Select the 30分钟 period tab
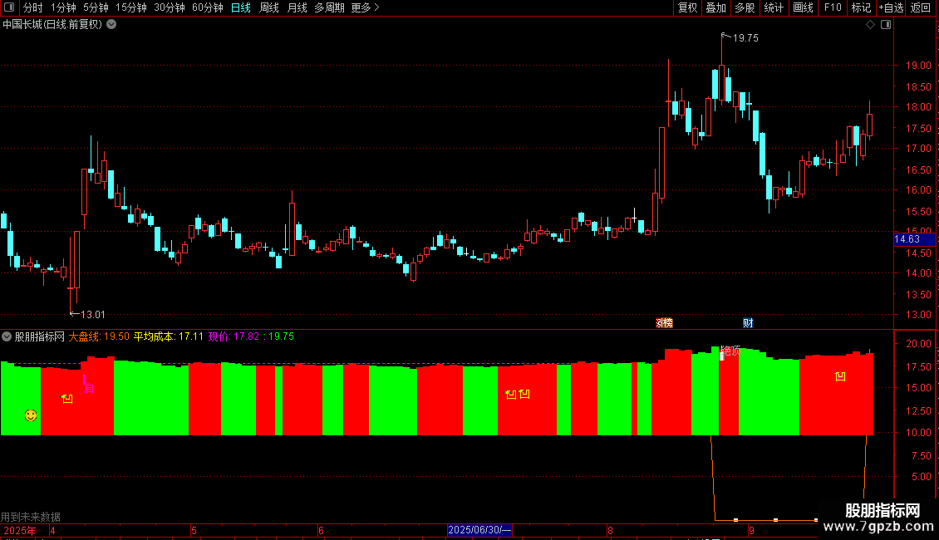 click(x=169, y=7)
